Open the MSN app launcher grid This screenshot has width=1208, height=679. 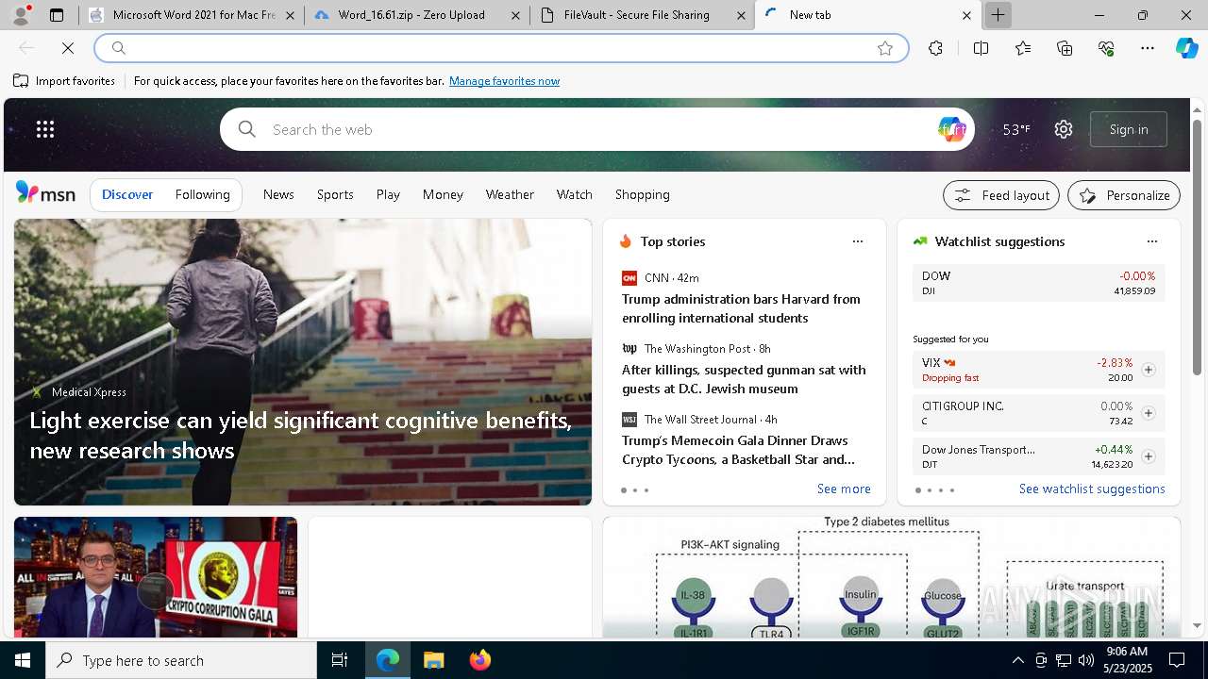point(45,129)
